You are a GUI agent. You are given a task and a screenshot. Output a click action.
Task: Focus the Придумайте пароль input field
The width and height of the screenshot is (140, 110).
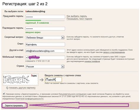(x=45, y=17)
